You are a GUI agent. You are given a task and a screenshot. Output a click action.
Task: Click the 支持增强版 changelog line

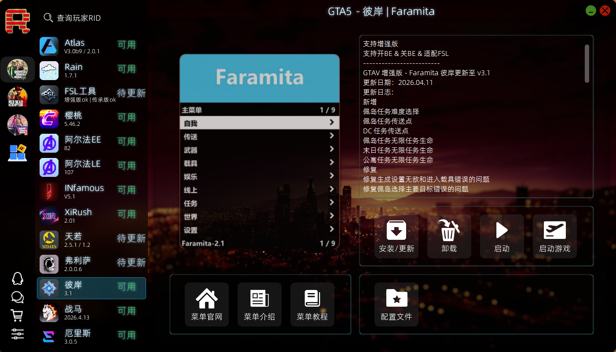point(381,44)
